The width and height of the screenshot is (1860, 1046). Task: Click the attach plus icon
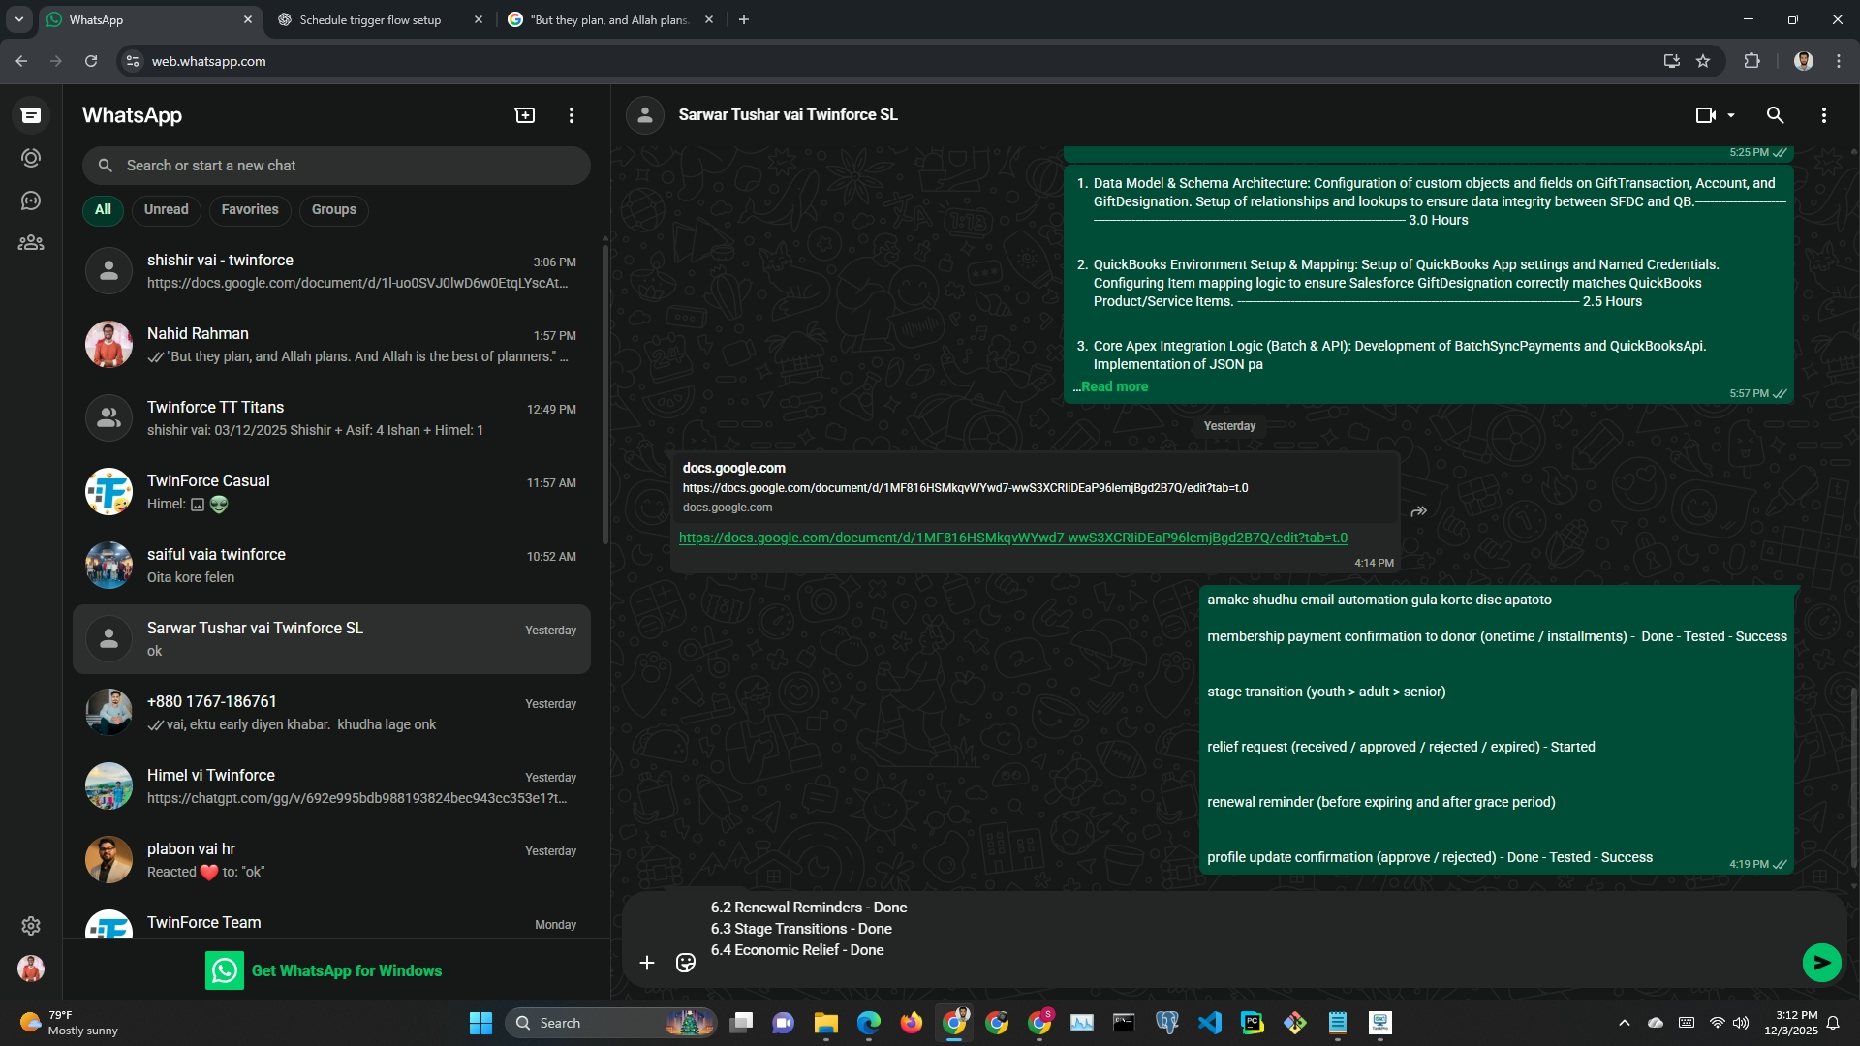tap(647, 963)
